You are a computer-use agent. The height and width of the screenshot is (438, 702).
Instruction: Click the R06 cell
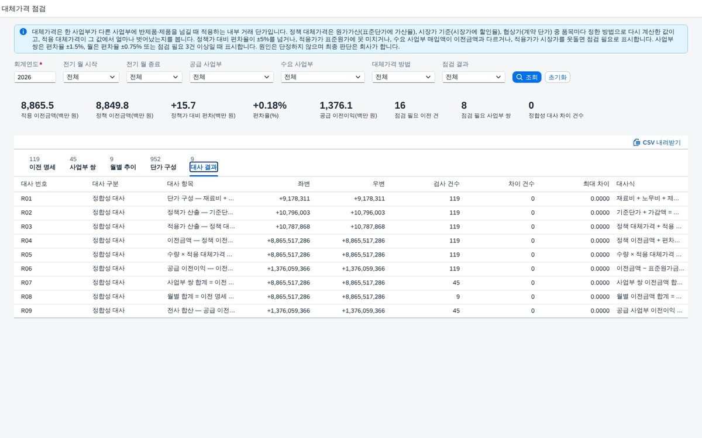click(26, 269)
